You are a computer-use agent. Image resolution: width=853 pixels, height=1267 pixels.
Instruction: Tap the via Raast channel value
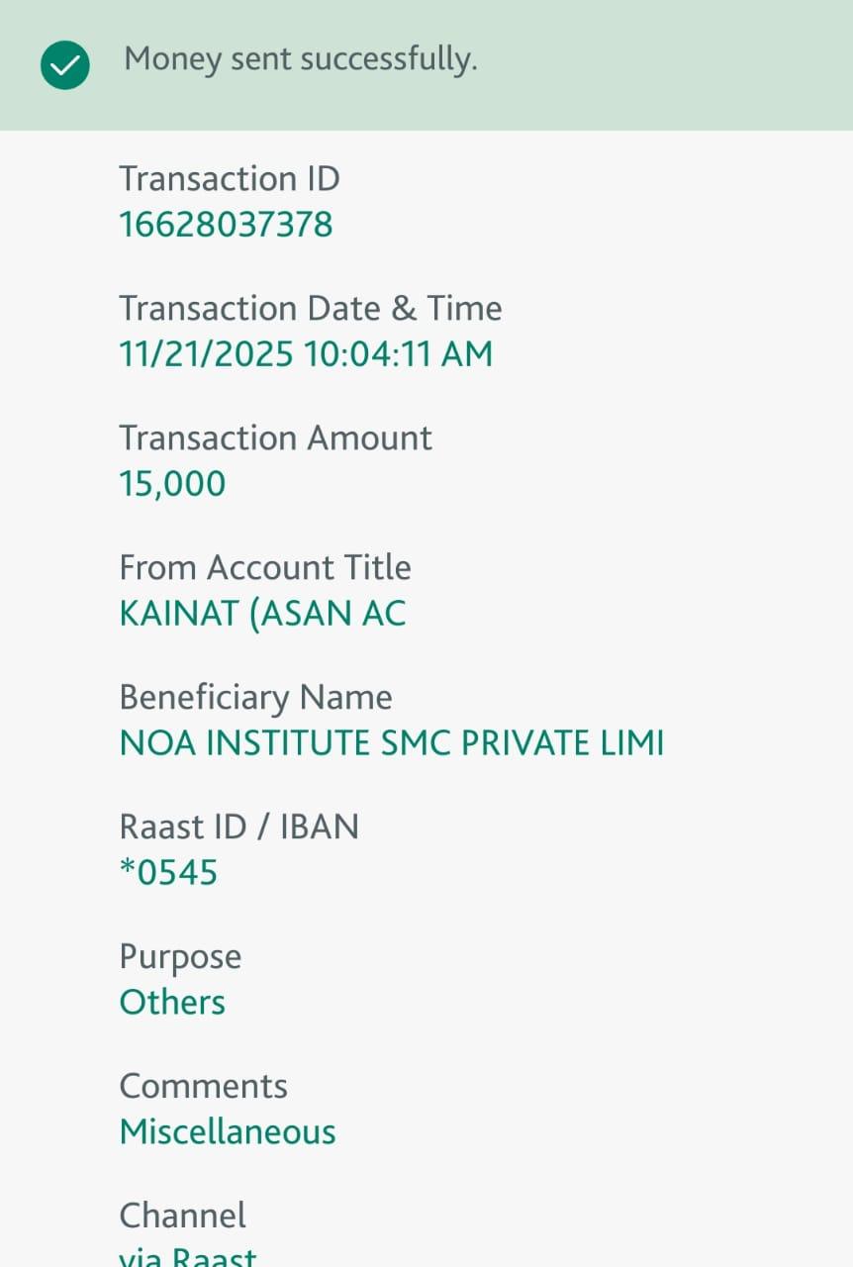coord(188,1255)
